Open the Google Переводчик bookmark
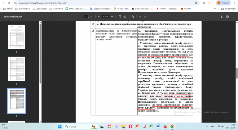The width and height of the screenshot is (238, 130). (x=100, y=9)
